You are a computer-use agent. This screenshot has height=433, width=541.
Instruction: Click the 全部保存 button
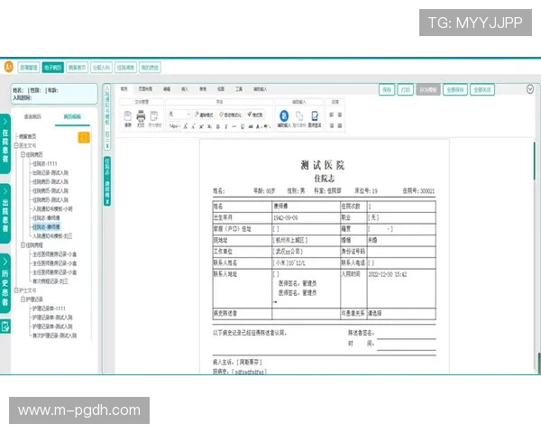455,90
